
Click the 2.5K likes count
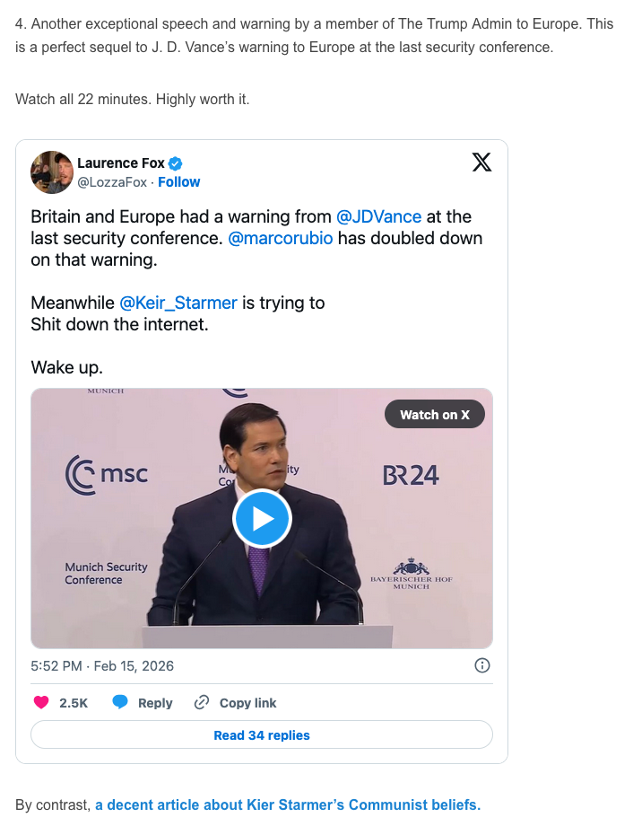point(74,703)
